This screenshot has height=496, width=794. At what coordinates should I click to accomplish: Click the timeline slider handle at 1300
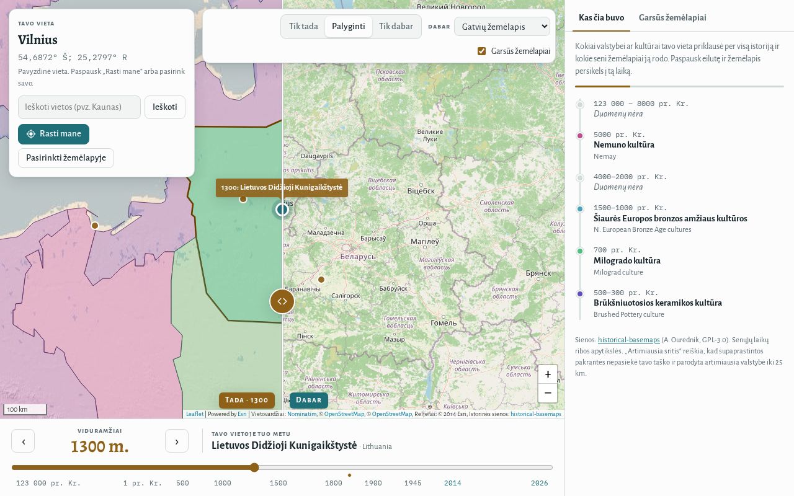[254, 467]
